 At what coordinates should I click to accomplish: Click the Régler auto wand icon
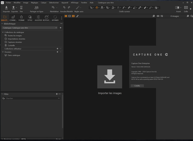tap(78, 8)
